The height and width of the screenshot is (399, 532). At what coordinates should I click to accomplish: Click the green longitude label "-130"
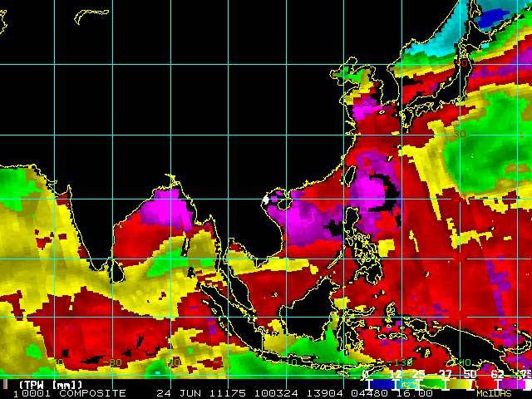coord(400,362)
